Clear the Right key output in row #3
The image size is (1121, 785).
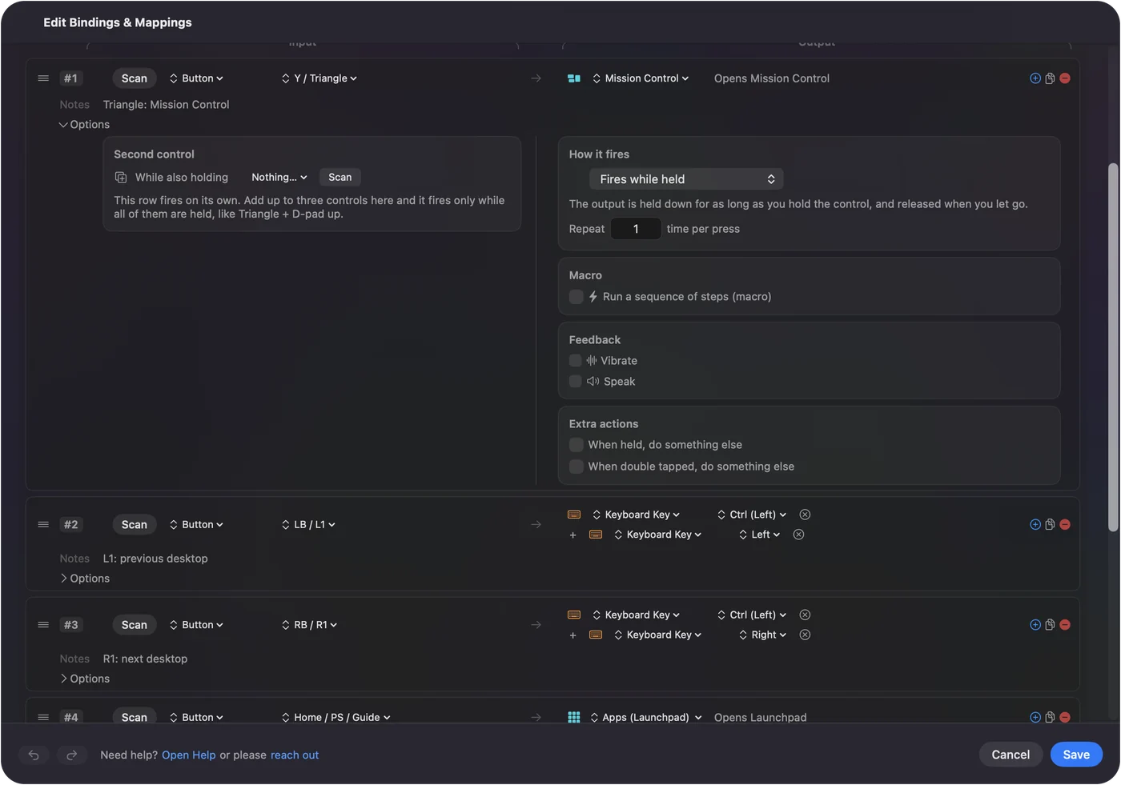805,635
